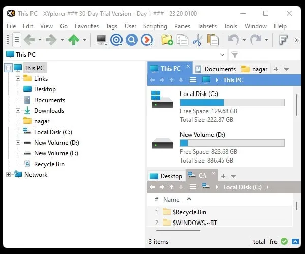Image resolution: width=305 pixels, height=254 pixels.
Task: Sort by the Name column header
Action: pos(171,200)
